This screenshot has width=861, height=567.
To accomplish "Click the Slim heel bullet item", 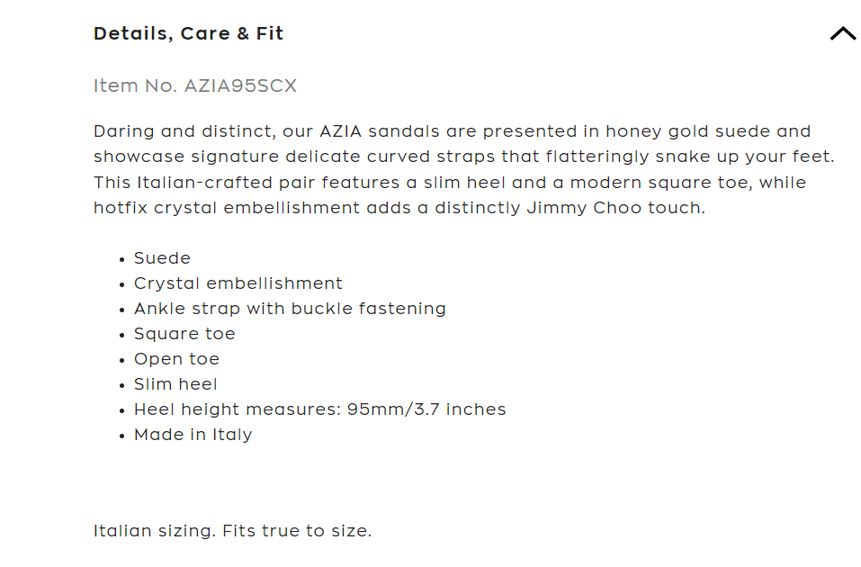I will [175, 384].
